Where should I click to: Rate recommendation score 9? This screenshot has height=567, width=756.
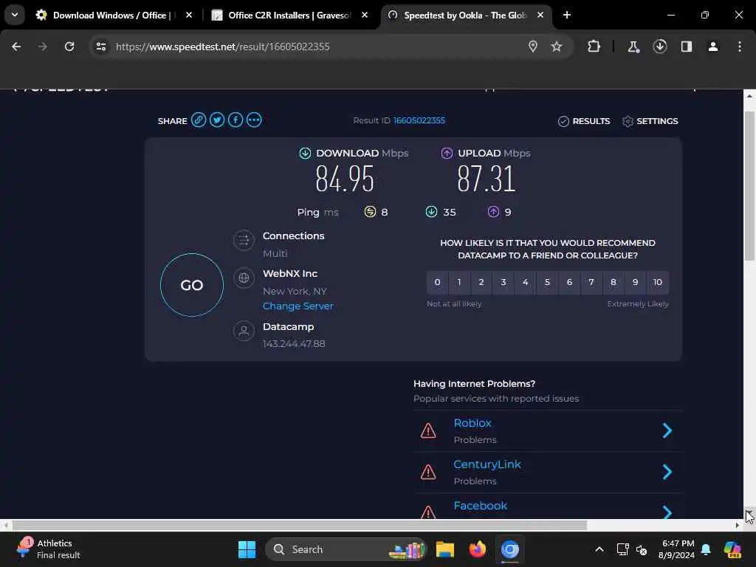[636, 283]
